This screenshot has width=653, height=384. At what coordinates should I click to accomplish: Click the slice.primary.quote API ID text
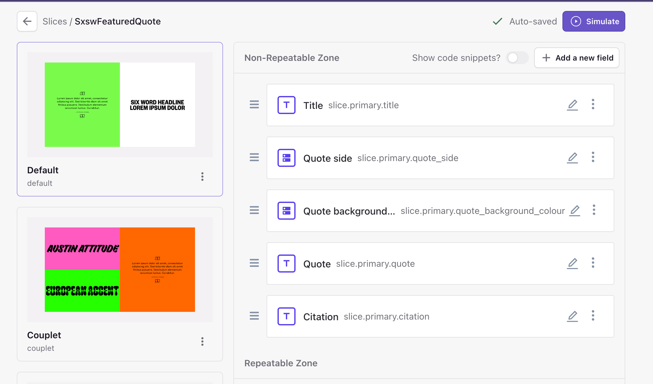(x=375, y=264)
